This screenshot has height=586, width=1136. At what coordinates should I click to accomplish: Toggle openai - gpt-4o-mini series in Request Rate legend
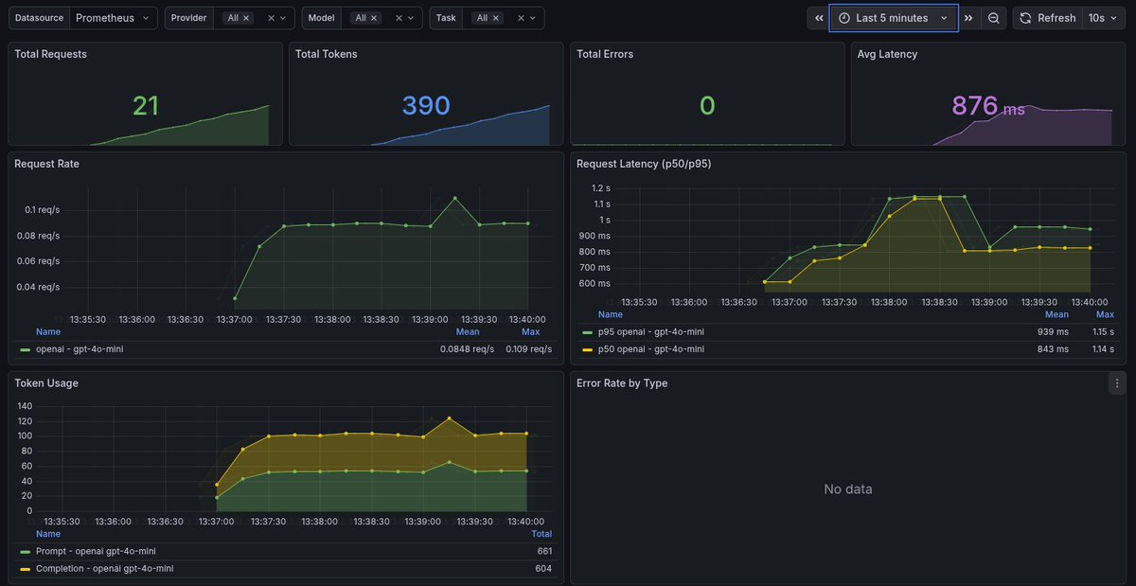pos(80,349)
